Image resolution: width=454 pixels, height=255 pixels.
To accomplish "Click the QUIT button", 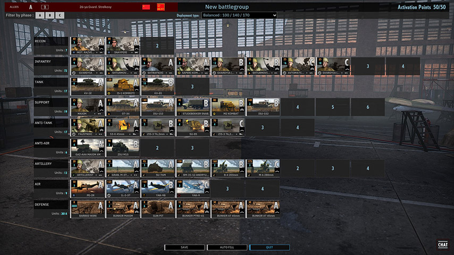I will click(270, 248).
